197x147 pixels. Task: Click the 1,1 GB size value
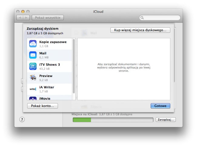[x=44, y=46]
